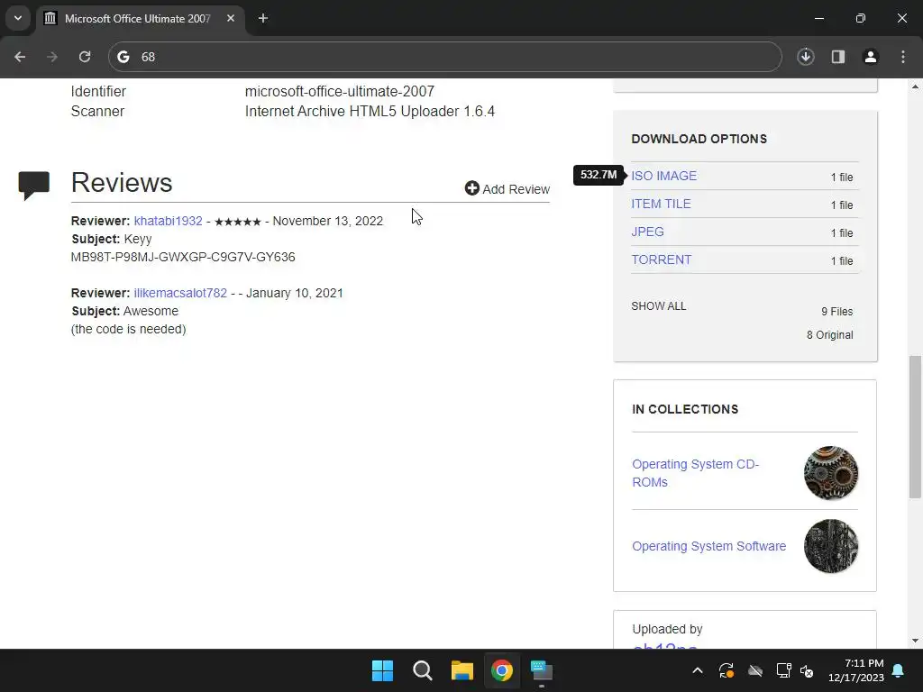Viewport: 923px width, 692px height.
Task: Download the ISO IMAGE file
Action: point(664,176)
